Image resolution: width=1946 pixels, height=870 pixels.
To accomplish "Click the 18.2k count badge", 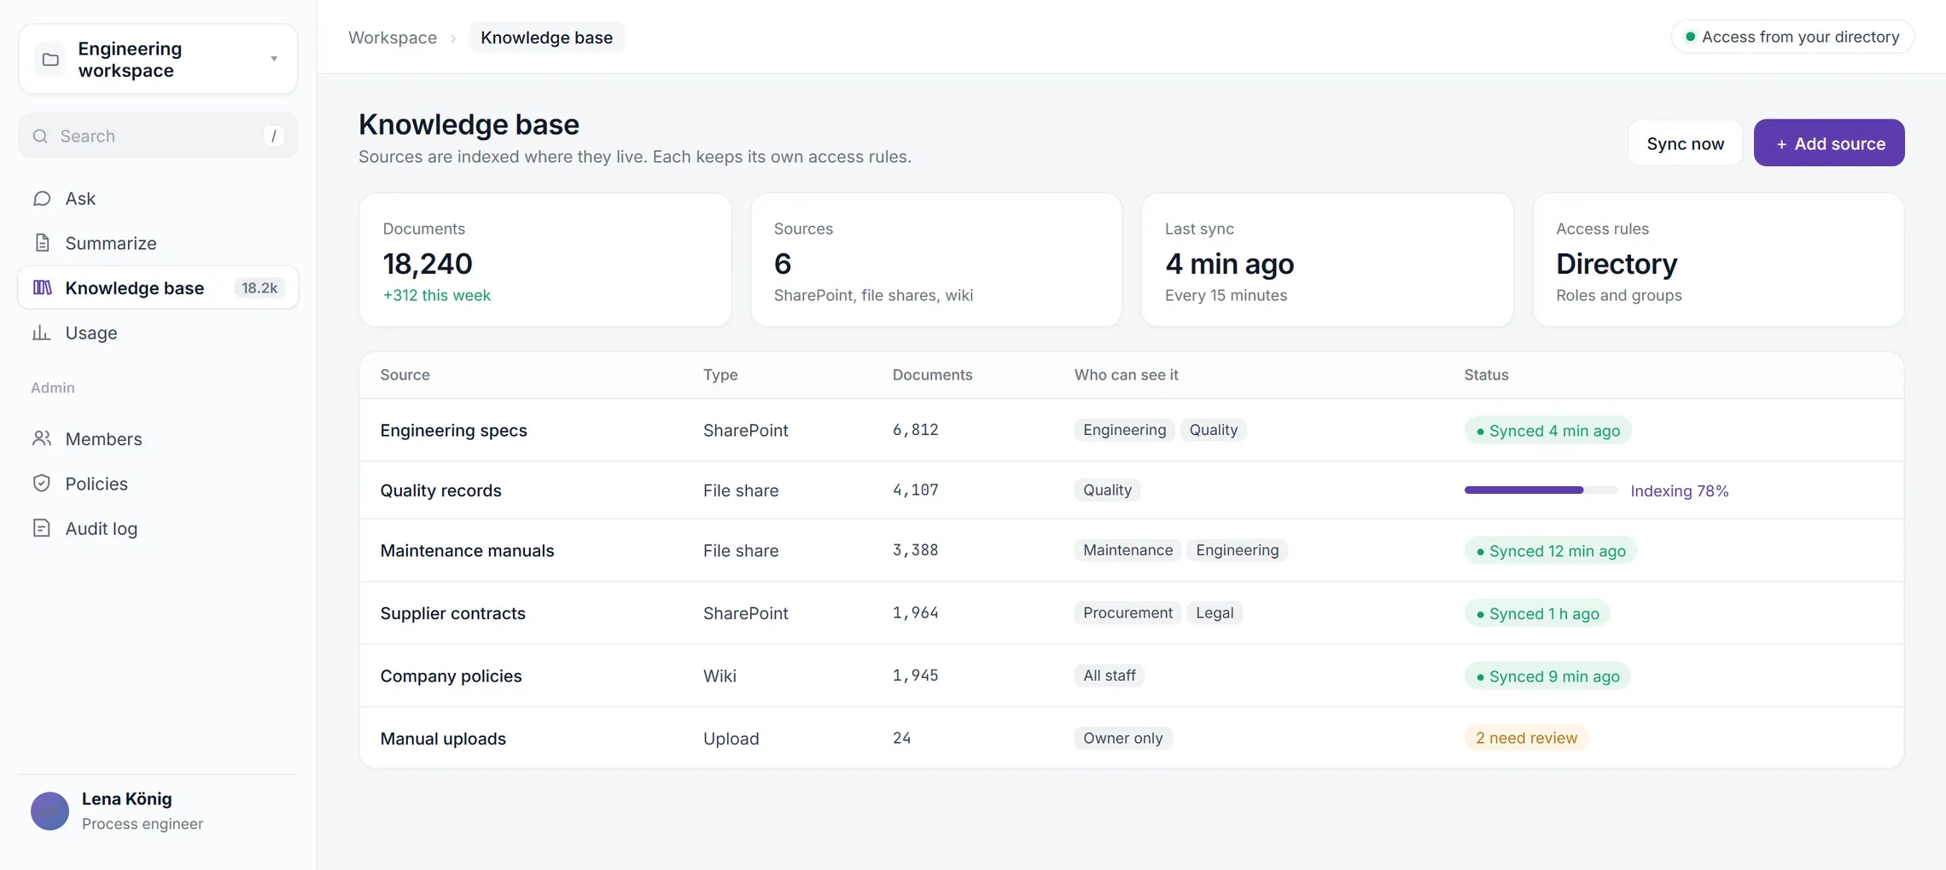I will click(x=259, y=288).
